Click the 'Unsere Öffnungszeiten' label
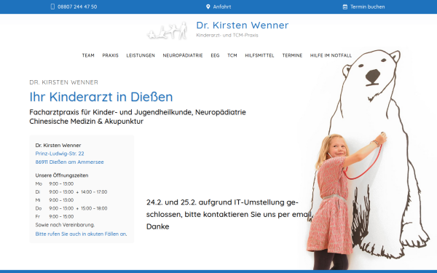Viewport: 437px width, 273px height. pos(62,175)
